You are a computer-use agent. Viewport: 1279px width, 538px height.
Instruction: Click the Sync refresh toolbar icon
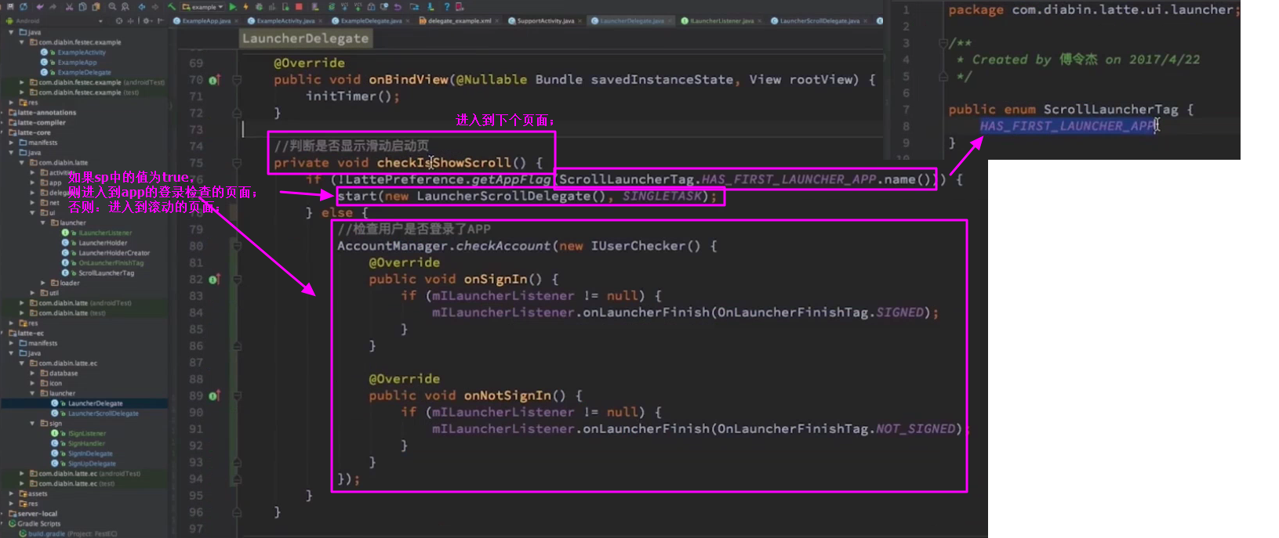pyautogui.click(x=24, y=6)
